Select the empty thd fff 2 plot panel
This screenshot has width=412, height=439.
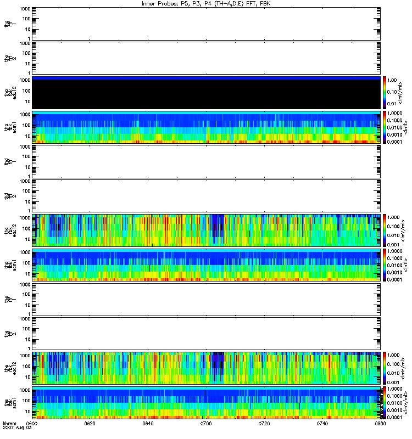[206, 196]
